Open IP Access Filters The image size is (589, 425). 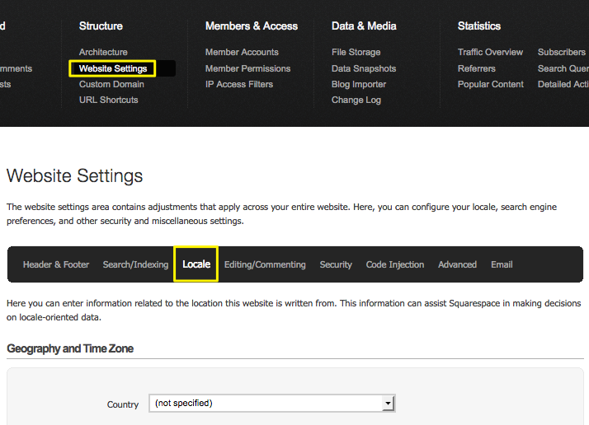coord(239,84)
